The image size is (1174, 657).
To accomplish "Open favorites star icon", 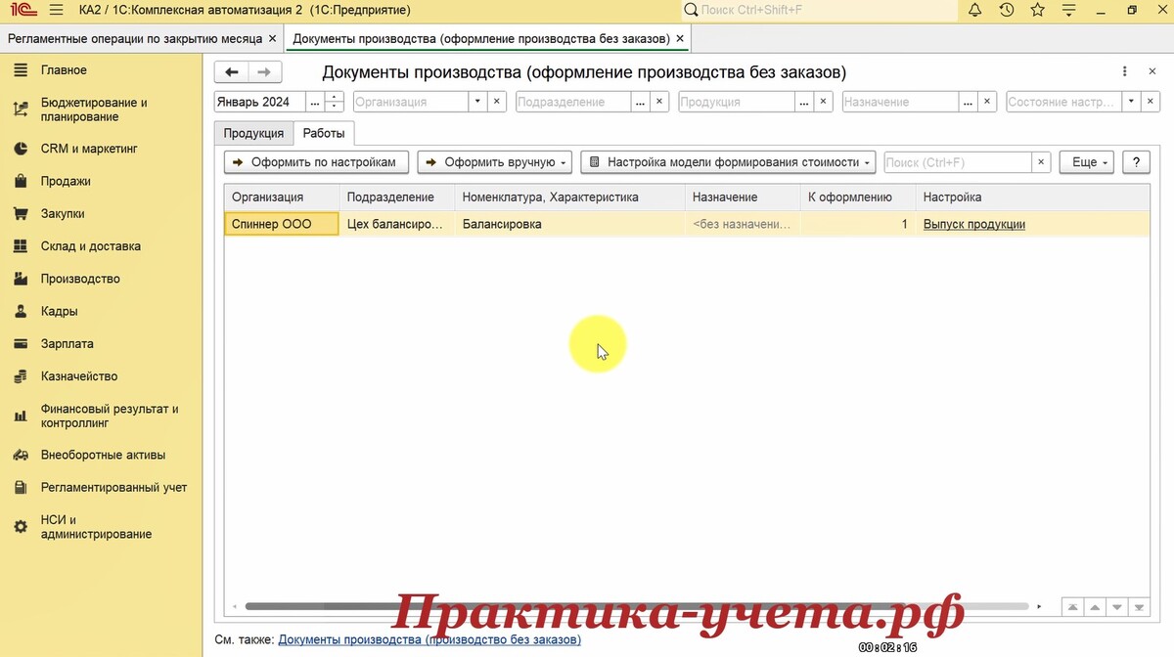I will [1038, 10].
